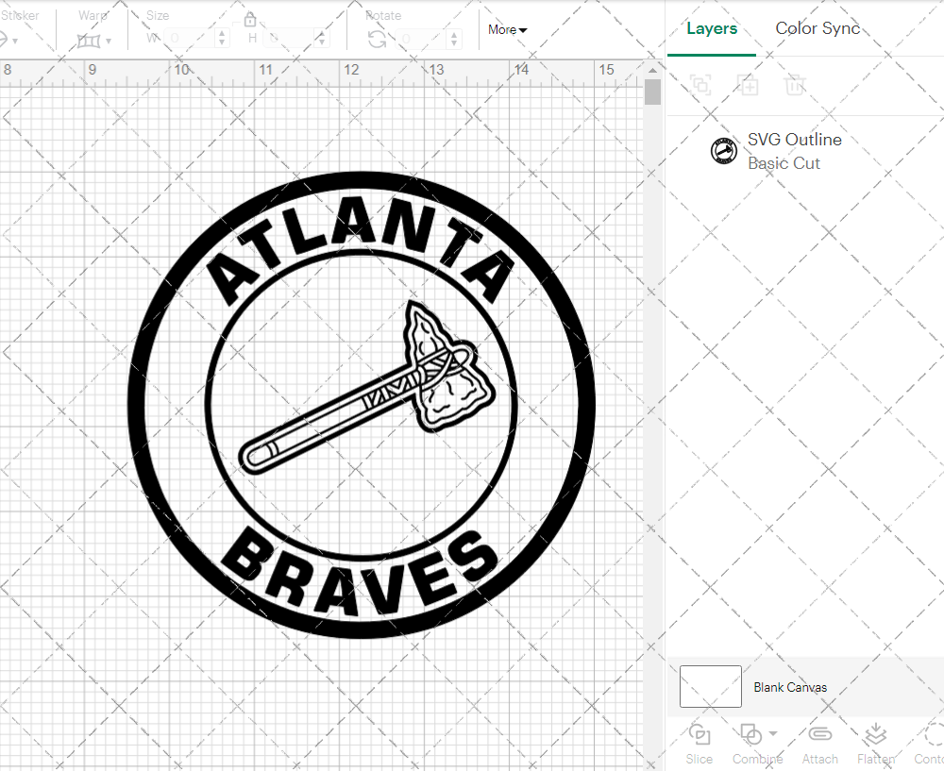Click the Width size input field
Screen dimensions: 944x771
[189, 39]
